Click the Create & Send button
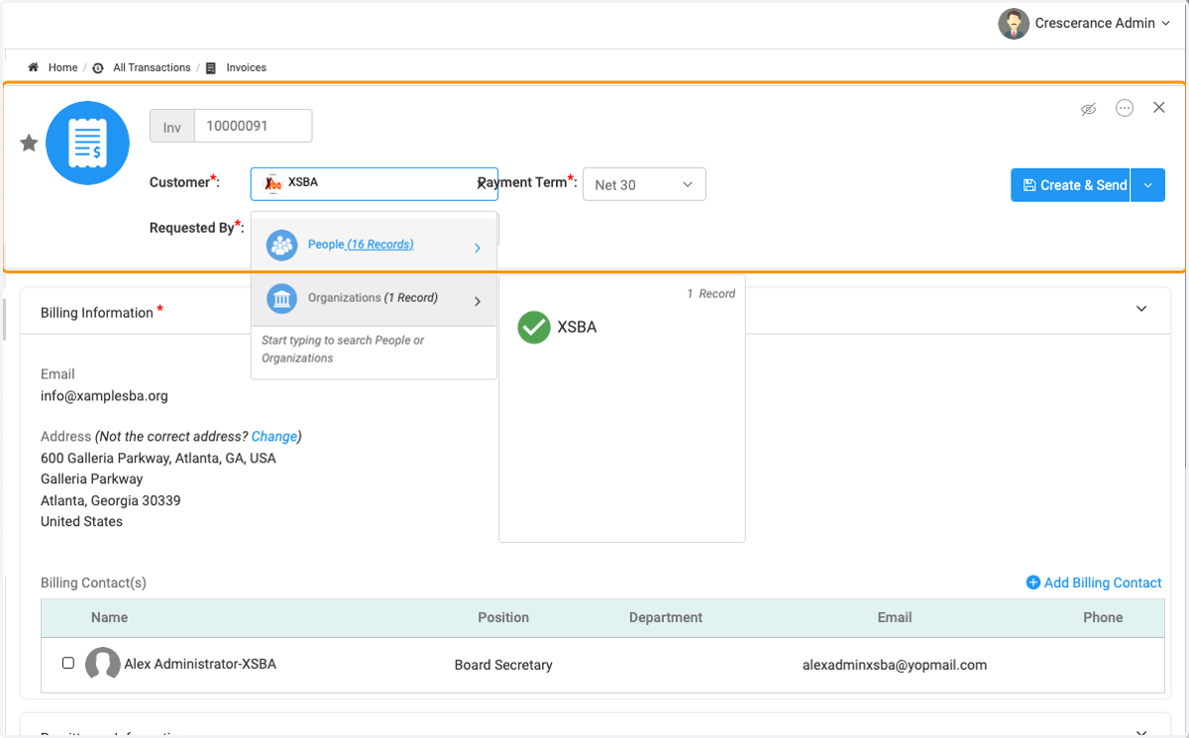Viewport: 1189px width, 738px height. click(x=1070, y=185)
